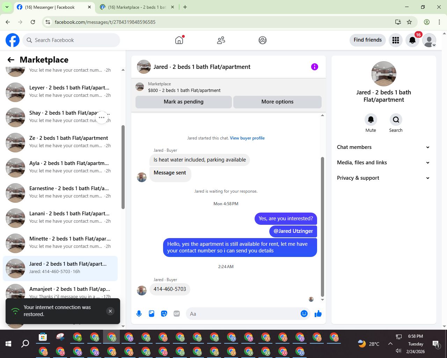Open the Notifications bell with 16 badge
This screenshot has height=358, width=447.
tap(412, 40)
